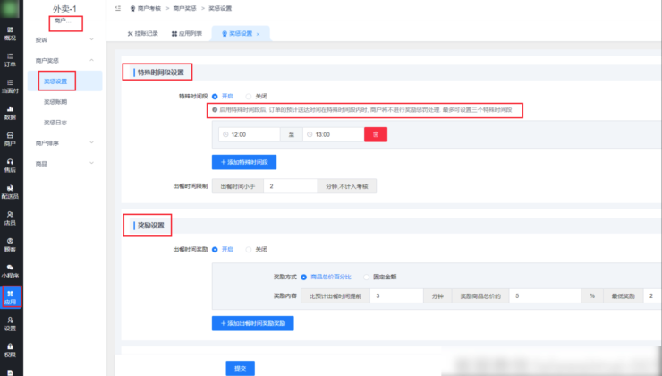Open 订单 orders in the dark sidebar
Screen dimensions: 662x376
coord(10,60)
